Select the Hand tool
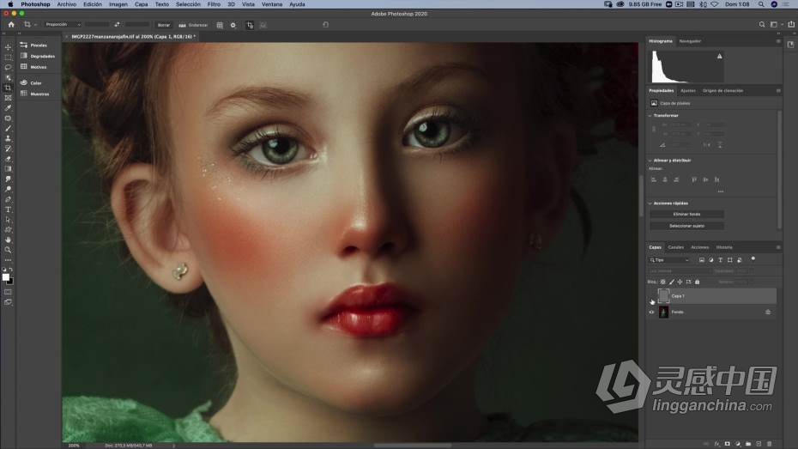The width and height of the screenshot is (798, 449). 8,240
